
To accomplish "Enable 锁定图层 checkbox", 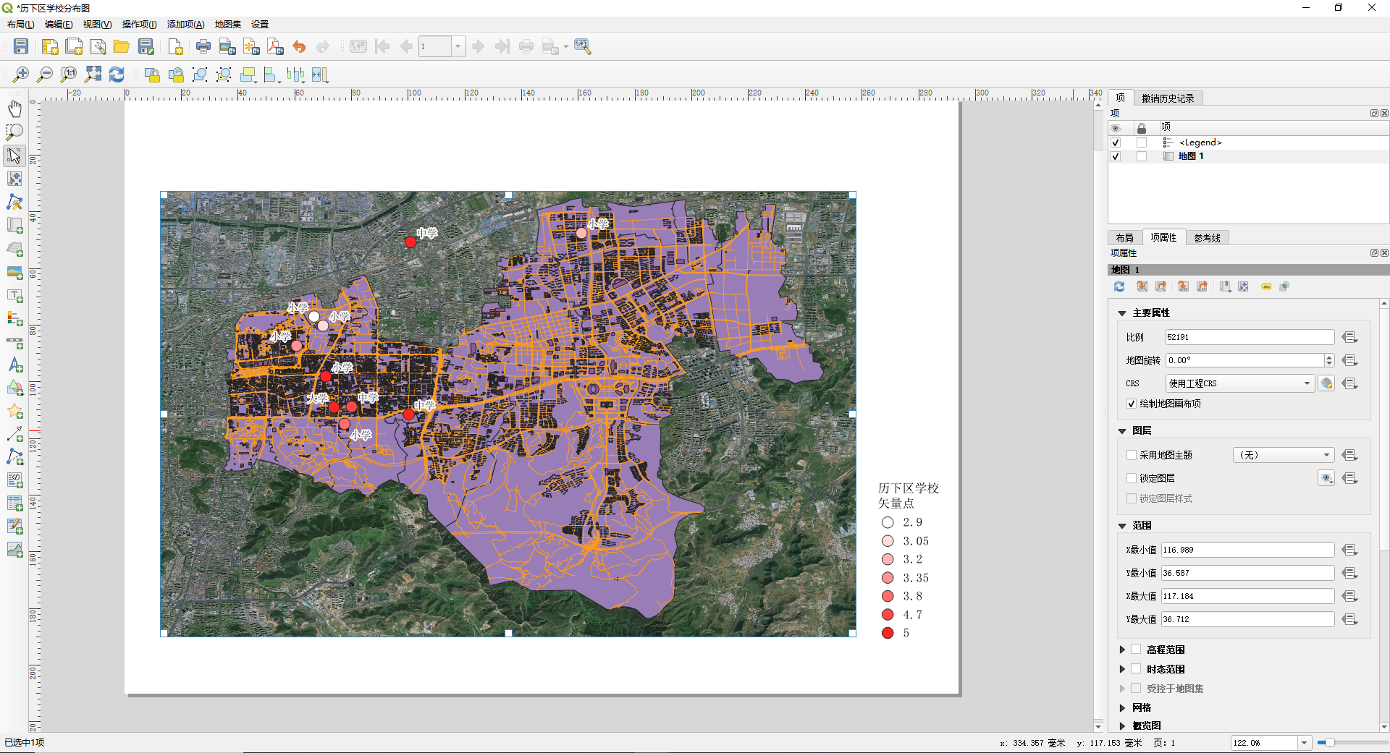I will (1132, 478).
